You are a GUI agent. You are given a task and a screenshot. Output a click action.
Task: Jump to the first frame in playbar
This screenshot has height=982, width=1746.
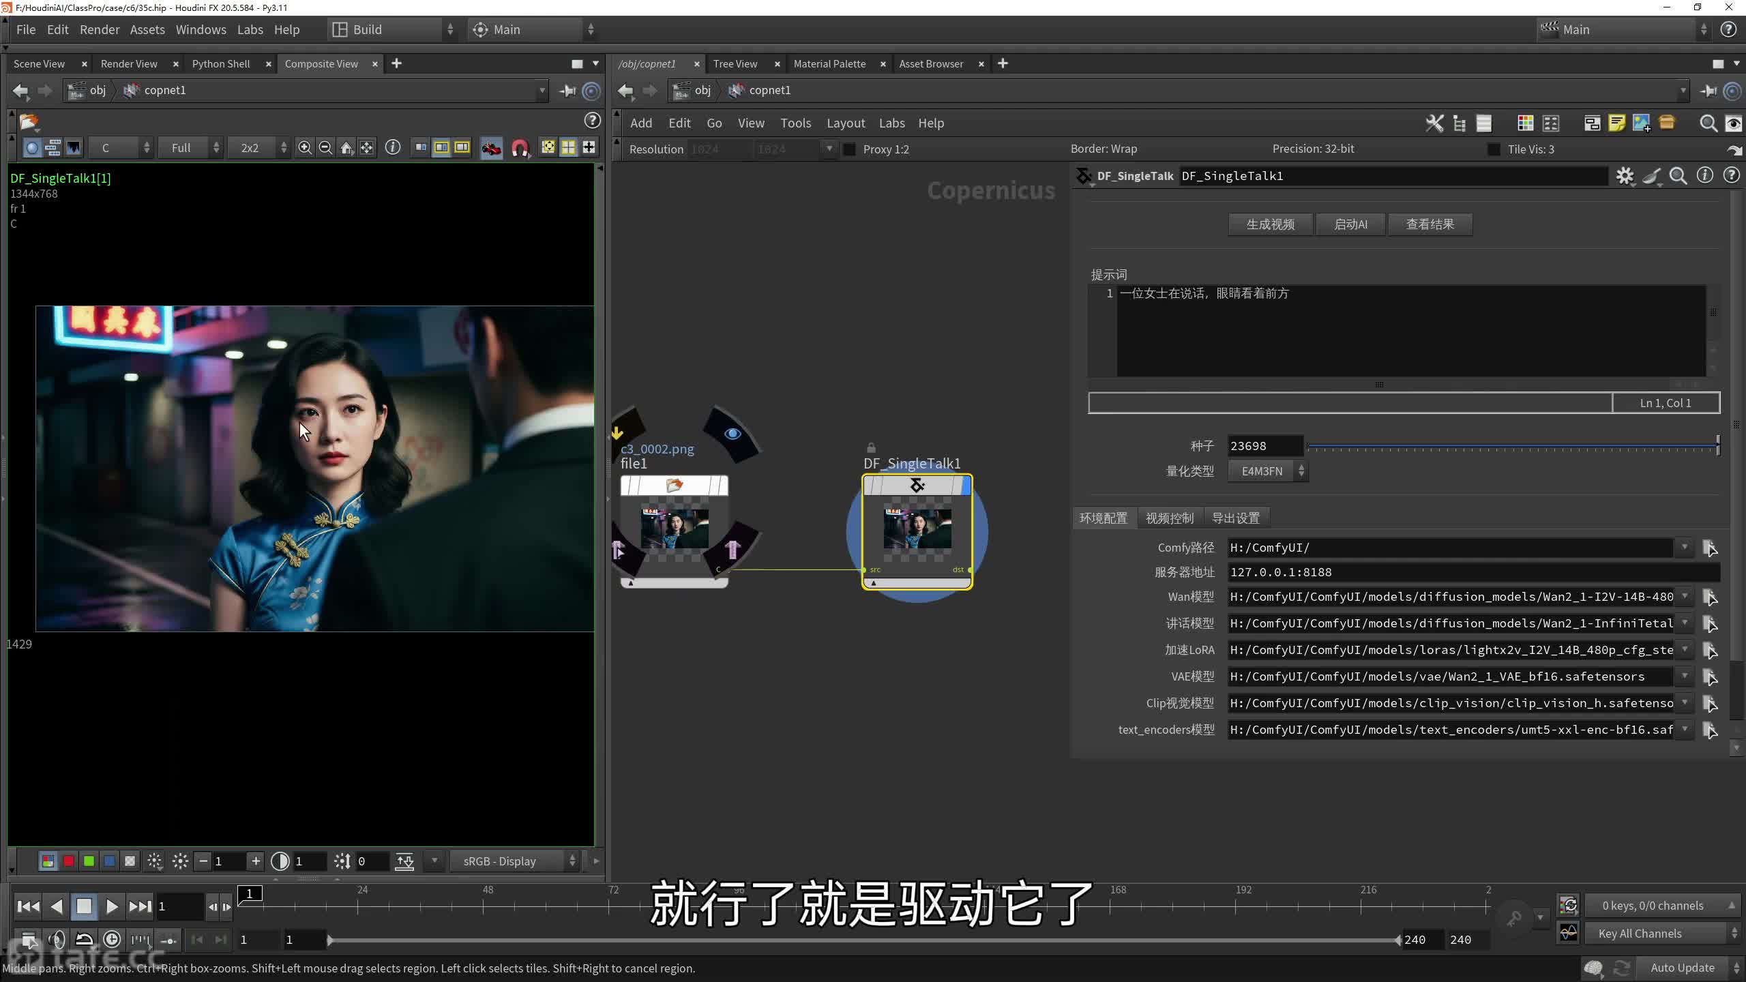click(28, 906)
